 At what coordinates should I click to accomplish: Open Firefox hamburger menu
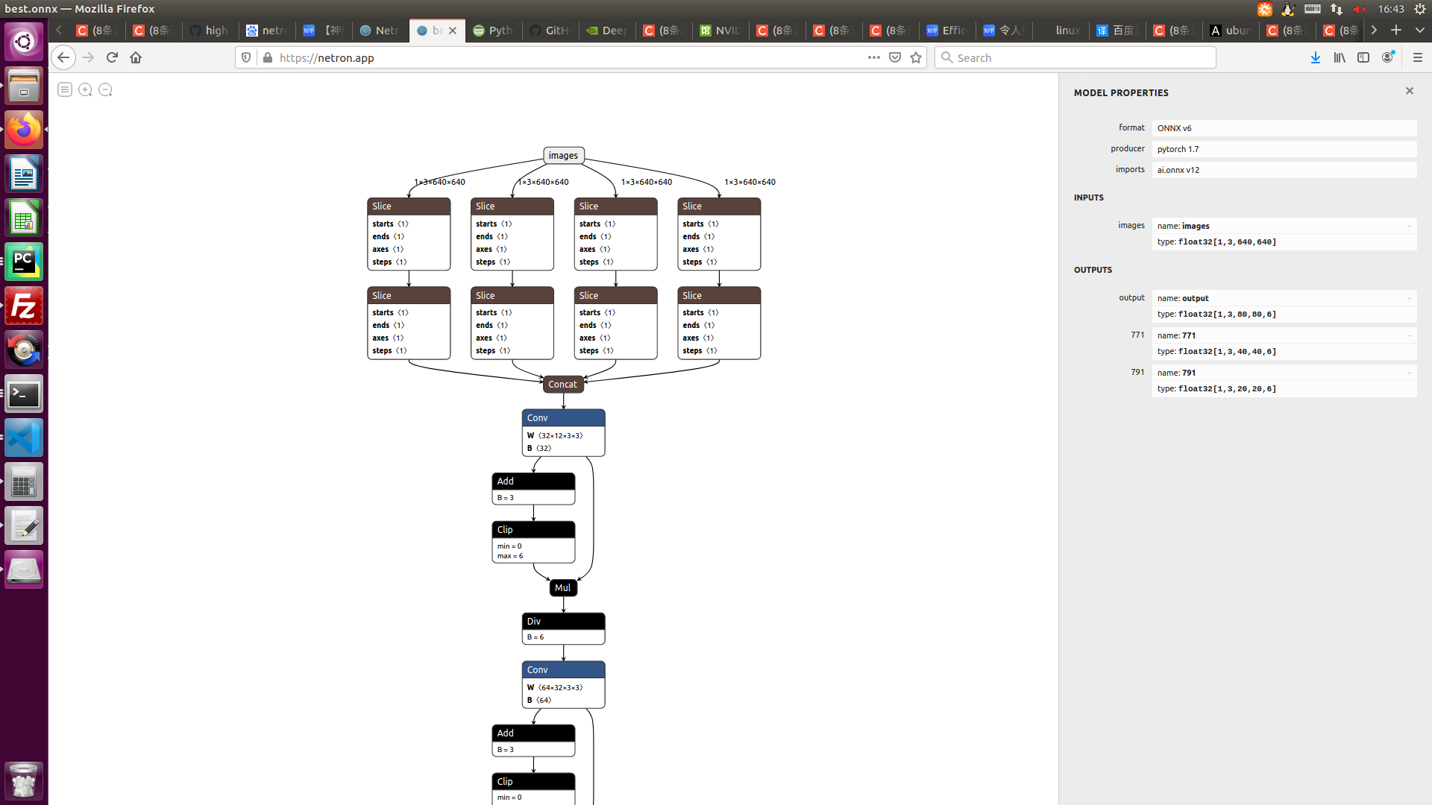click(1418, 57)
